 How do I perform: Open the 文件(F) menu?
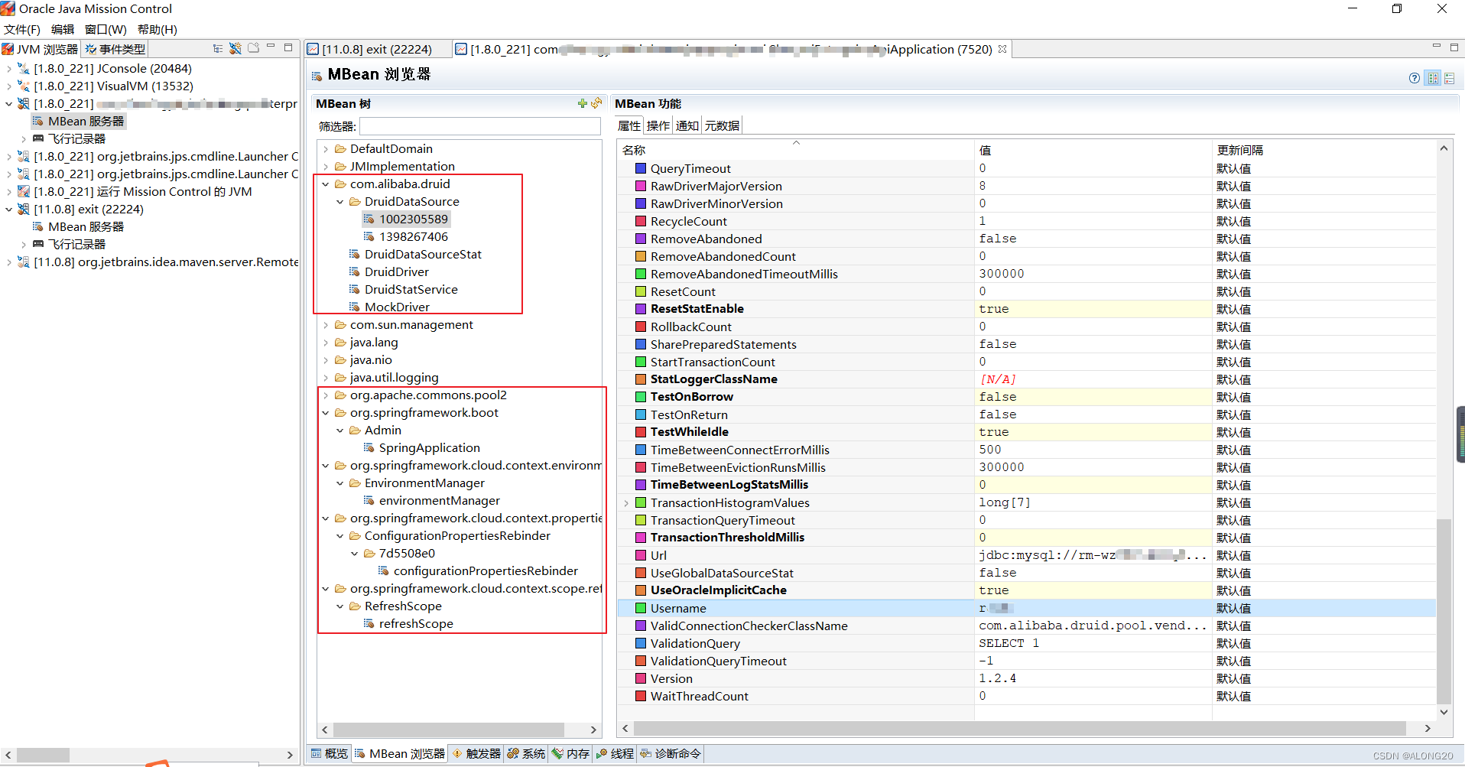pos(22,30)
